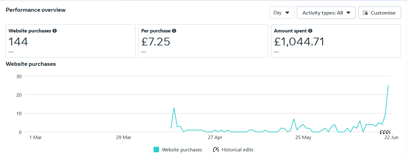Click the 30 y-axis label
The height and width of the screenshot is (156, 407).
pos(19,76)
